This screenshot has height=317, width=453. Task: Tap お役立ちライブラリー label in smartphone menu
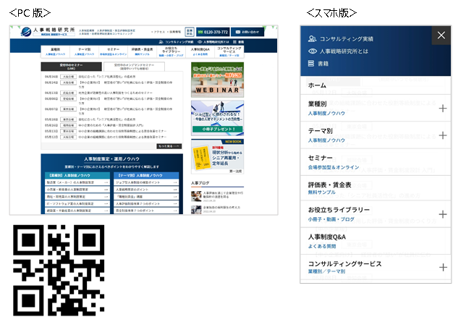coord(339,210)
